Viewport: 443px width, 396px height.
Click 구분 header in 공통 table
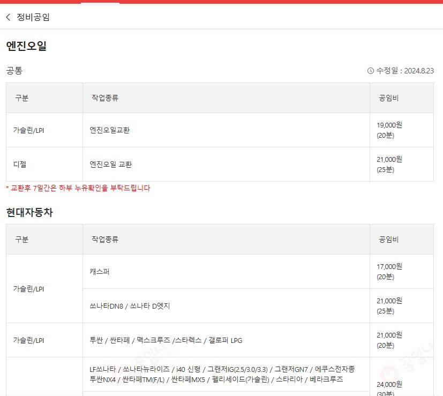coord(44,98)
